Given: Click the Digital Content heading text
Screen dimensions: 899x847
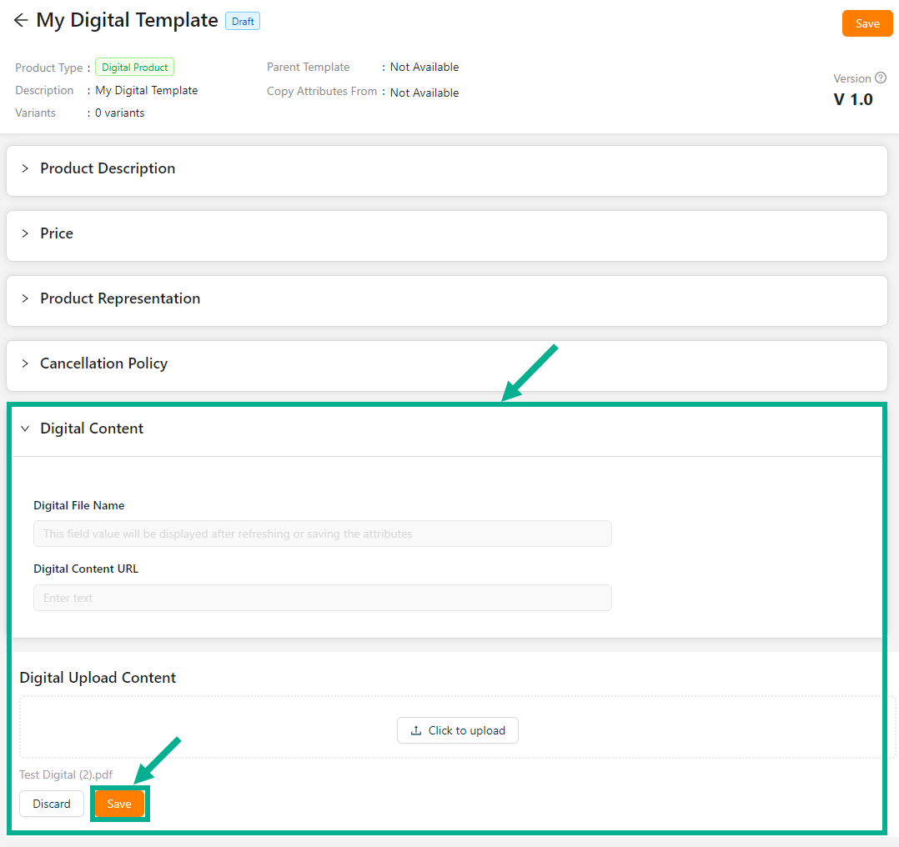Looking at the screenshot, I should coord(92,429).
